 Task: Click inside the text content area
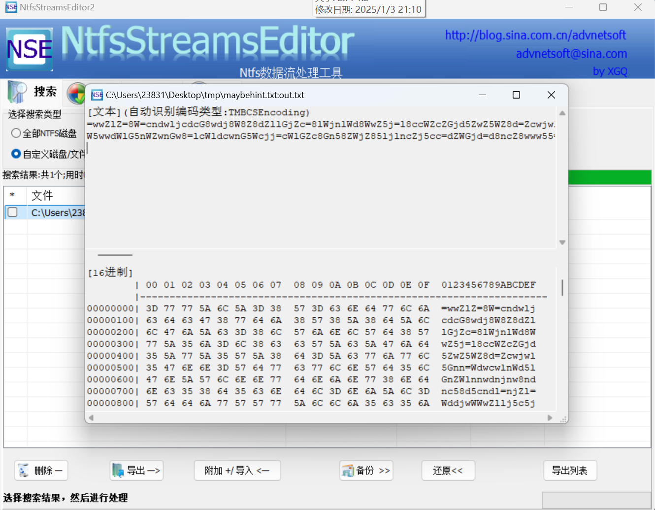(x=321, y=177)
